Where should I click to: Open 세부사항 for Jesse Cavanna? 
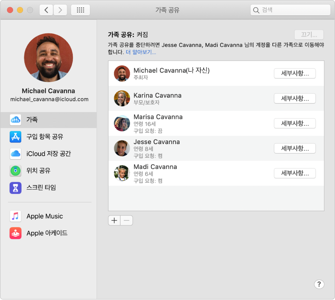coord(295,148)
